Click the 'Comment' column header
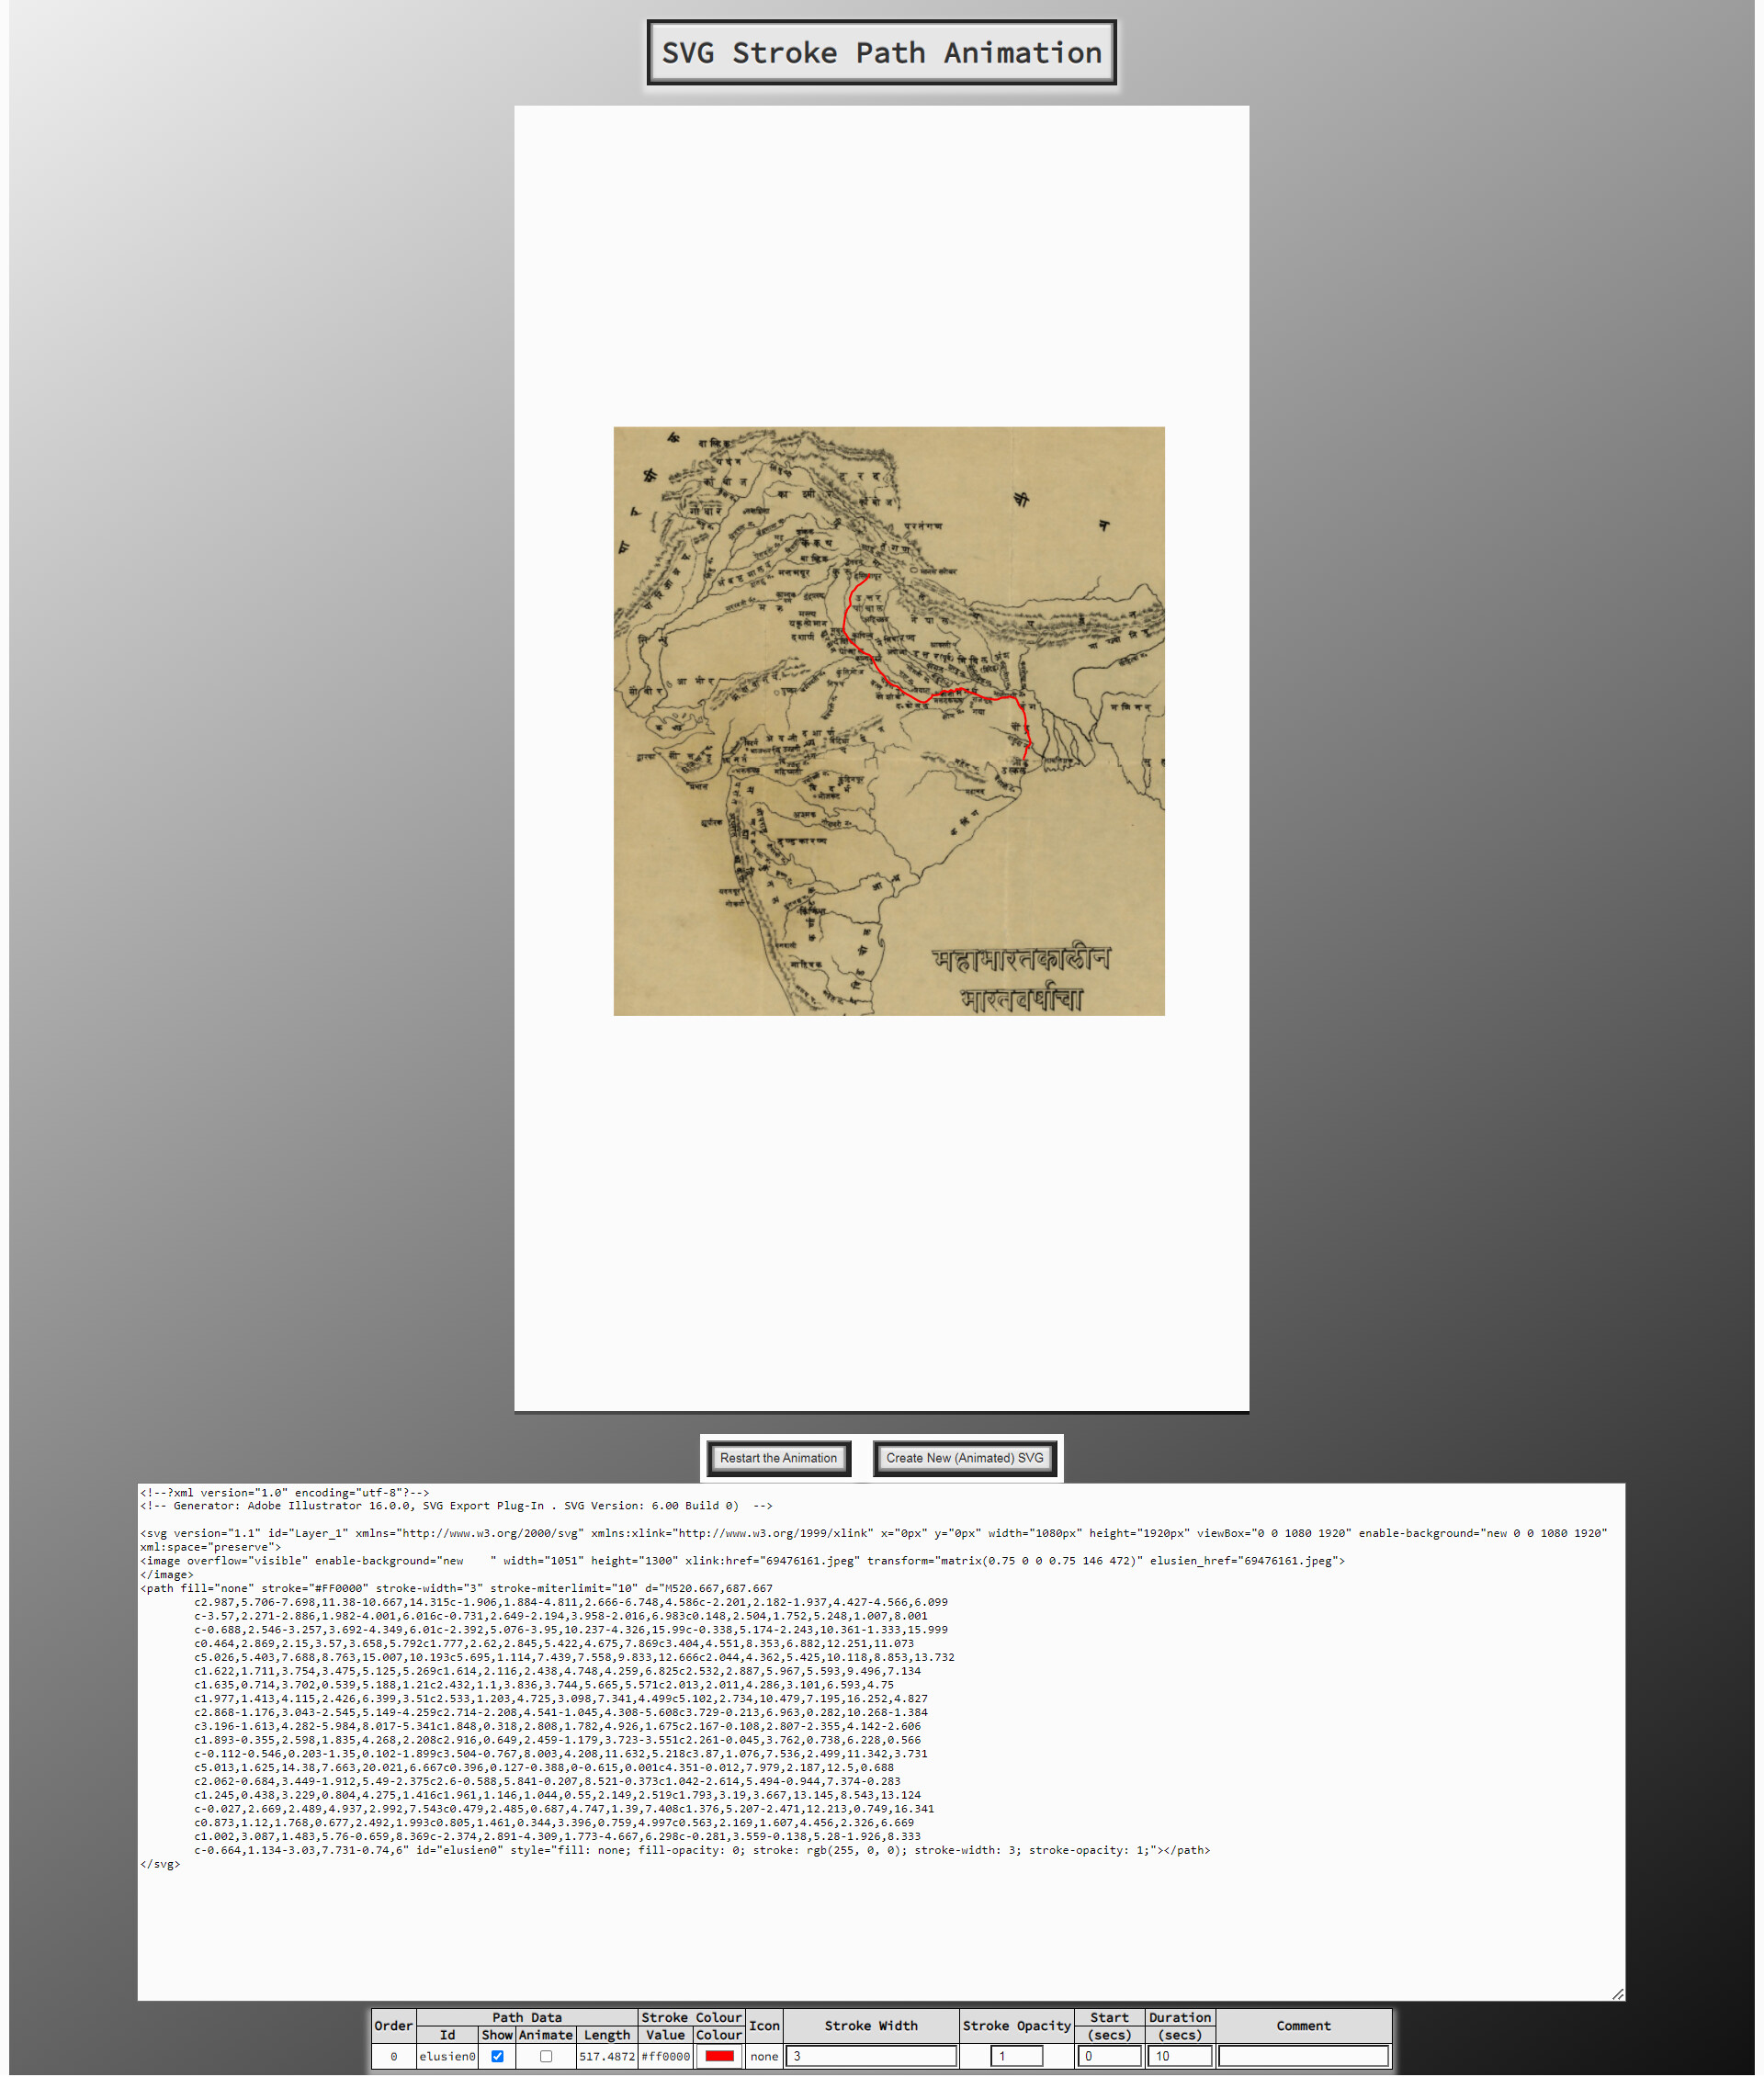Viewport: 1764px width, 2077px height. [x=1303, y=2025]
